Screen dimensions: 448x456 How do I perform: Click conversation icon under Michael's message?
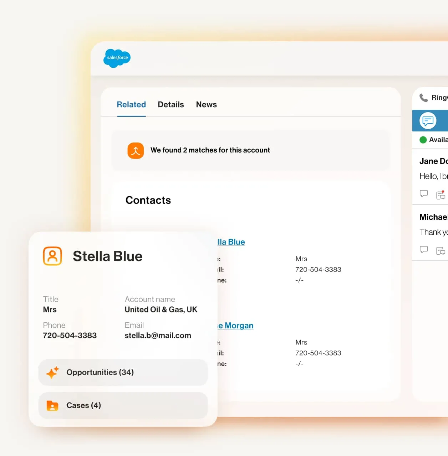tap(441, 250)
